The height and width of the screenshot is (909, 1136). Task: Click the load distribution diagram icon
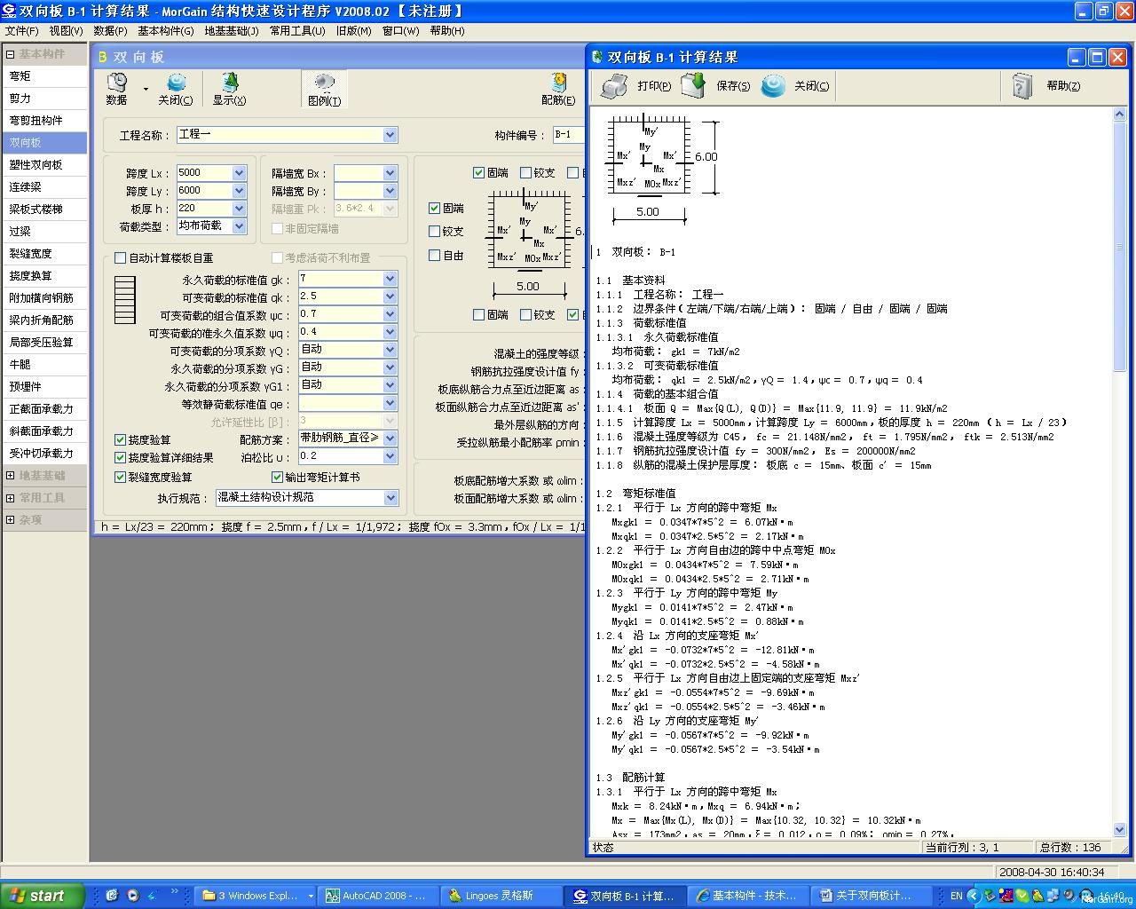pyautogui.click(x=125, y=300)
